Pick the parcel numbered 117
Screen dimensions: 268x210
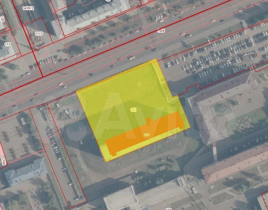pyautogui.click(x=7, y=45)
